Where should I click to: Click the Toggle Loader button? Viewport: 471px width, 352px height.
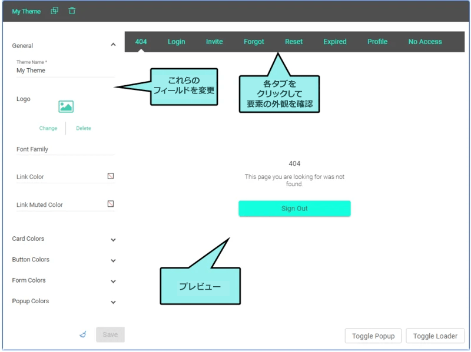coord(435,336)
